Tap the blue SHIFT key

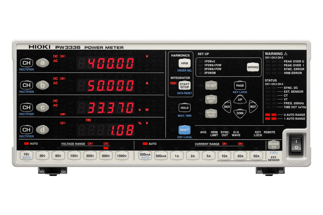coord(184,130)
